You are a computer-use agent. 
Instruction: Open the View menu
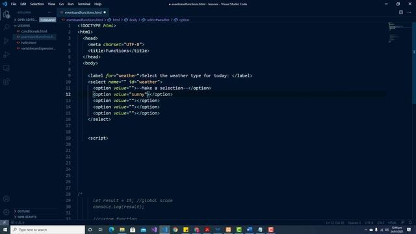point(51,4)
